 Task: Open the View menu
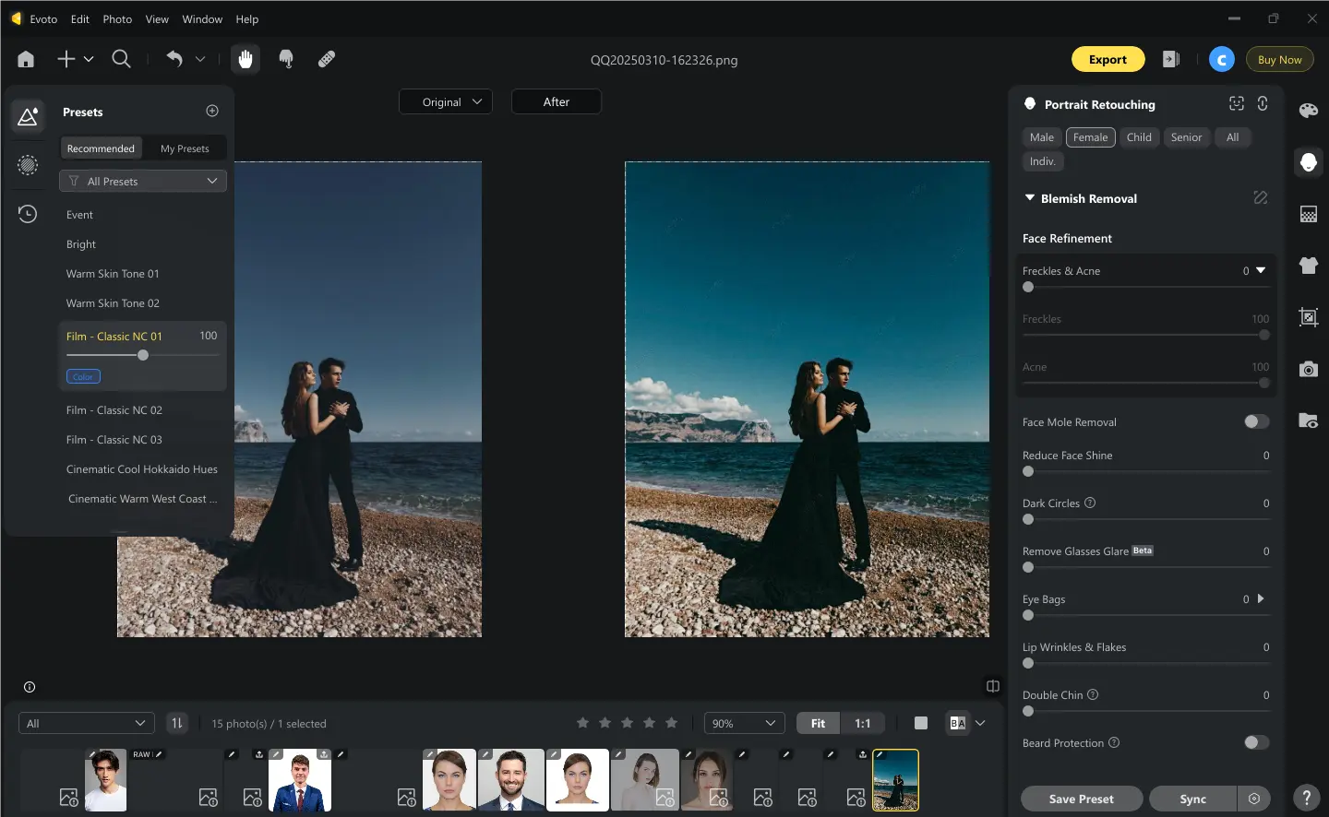[157, 18]
